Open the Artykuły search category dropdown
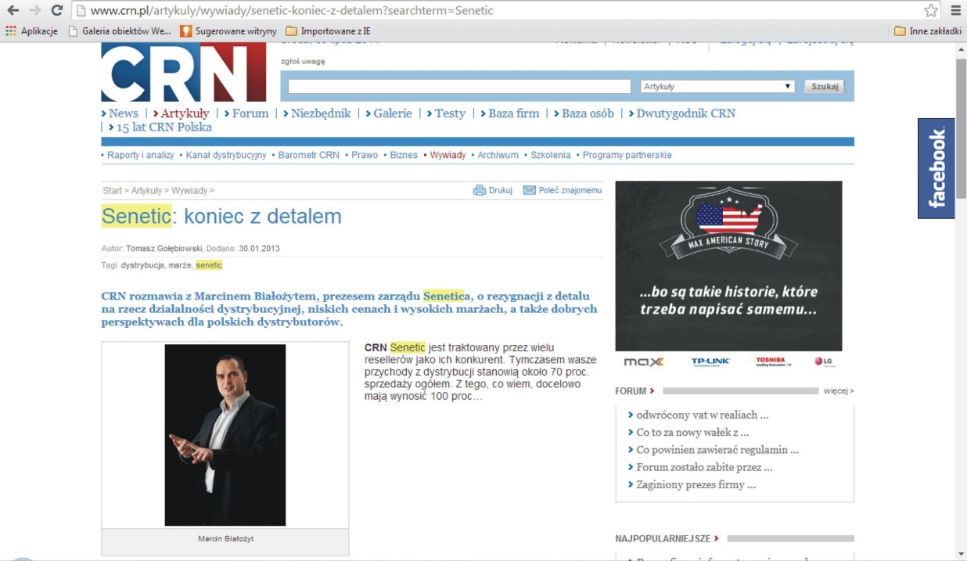The width and height of the screenshot is (967, 561). coord(717,87)
